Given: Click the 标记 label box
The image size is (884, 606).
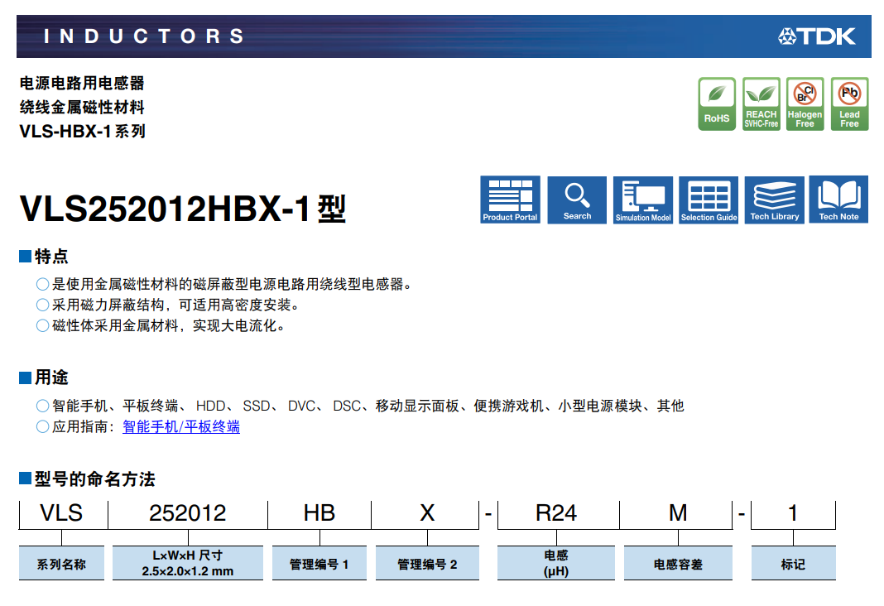Looking at the screenshot, I should point(793,564).
